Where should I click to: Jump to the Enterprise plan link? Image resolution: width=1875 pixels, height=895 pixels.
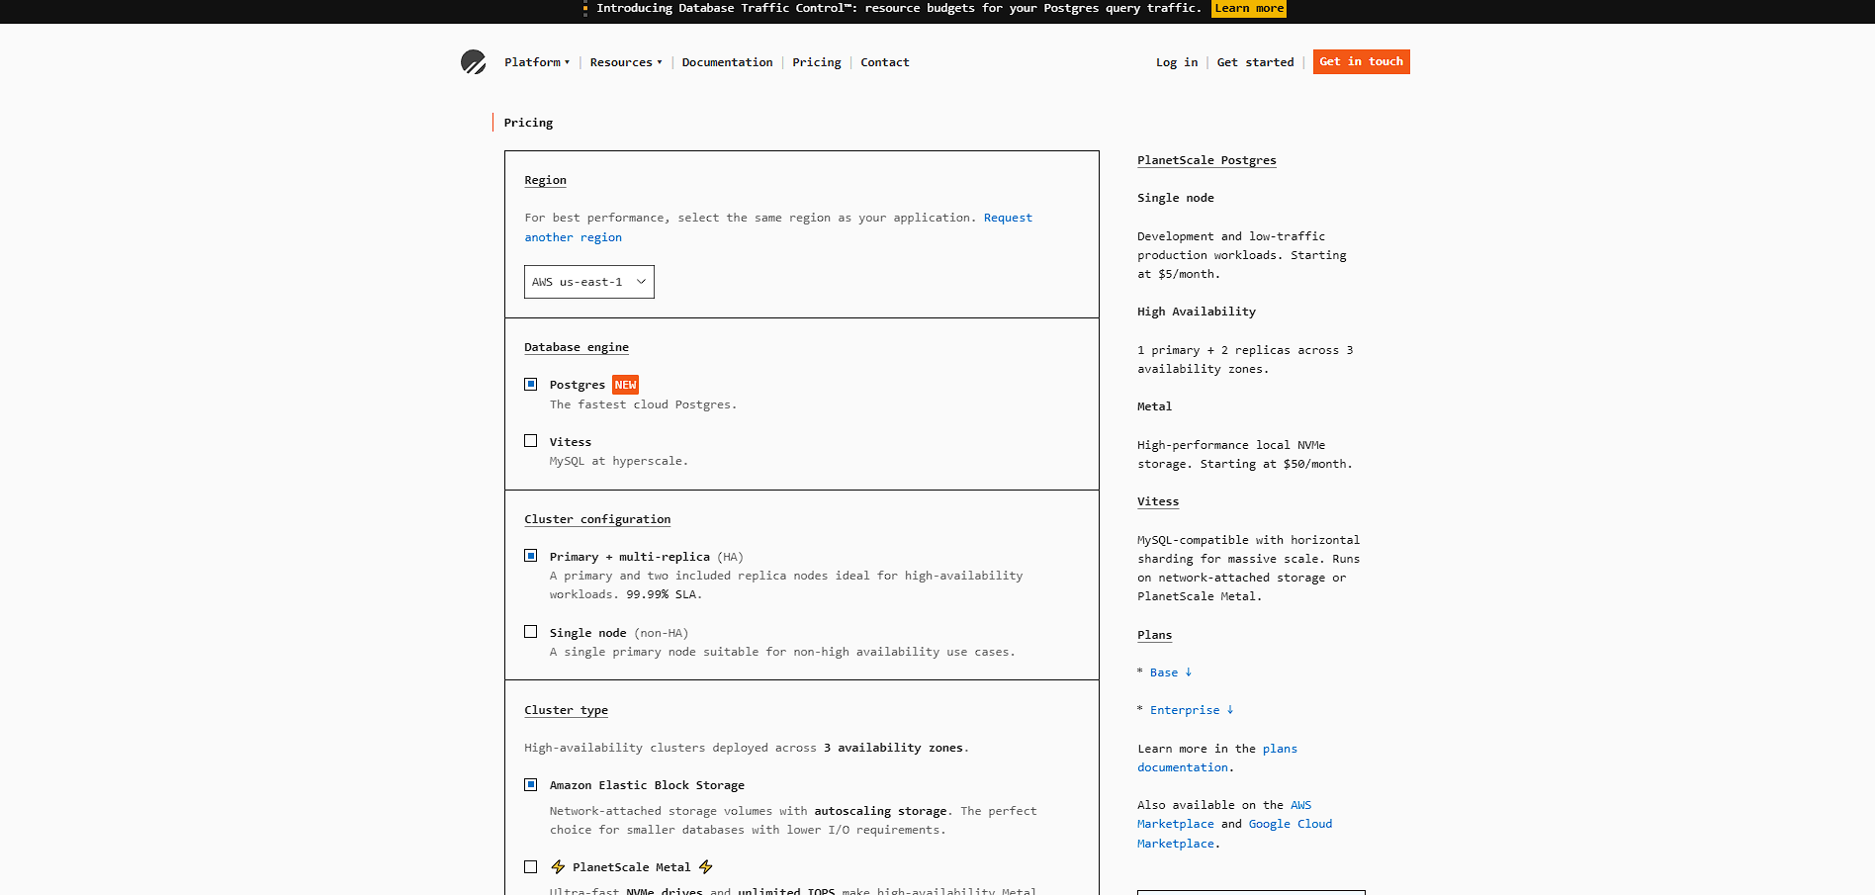point(1192,710)
